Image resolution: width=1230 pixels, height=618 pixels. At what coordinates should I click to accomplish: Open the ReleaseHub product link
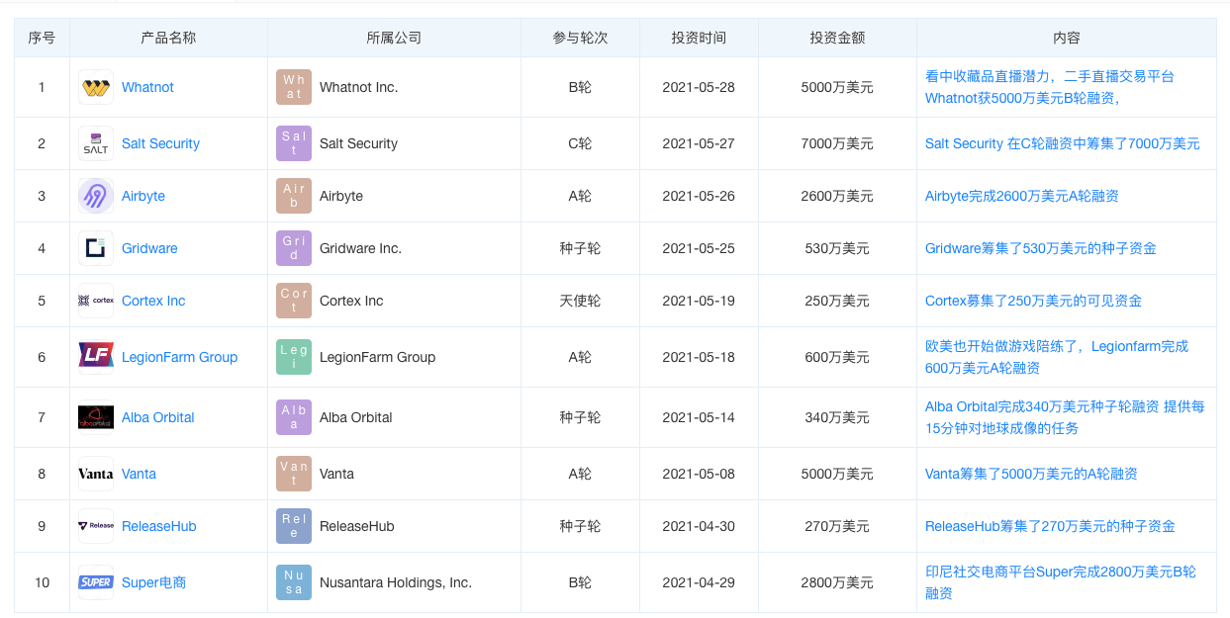click(159, 526)
